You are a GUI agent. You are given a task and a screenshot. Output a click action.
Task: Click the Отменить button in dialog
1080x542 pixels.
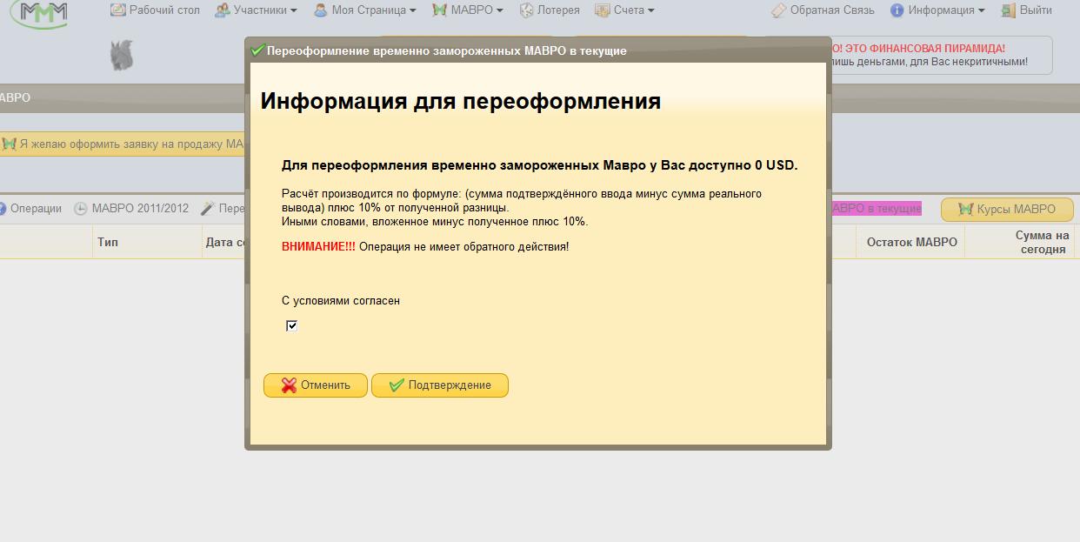316,385
